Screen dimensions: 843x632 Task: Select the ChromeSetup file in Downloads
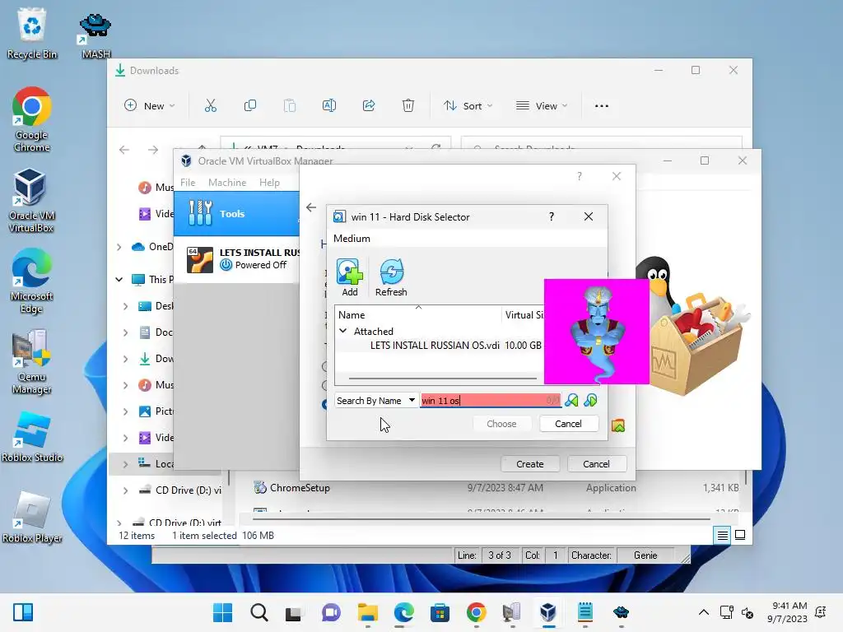[300, 488]
